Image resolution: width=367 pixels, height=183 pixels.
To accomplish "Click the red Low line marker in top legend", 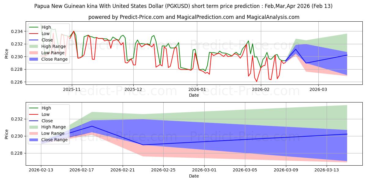I will (x=34, y=34).
